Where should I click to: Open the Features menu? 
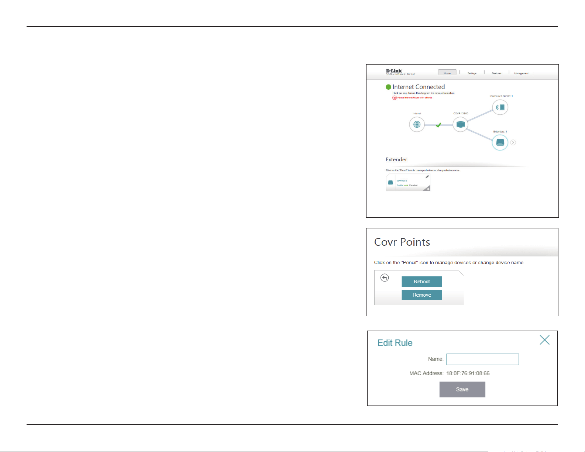[496, 73]
